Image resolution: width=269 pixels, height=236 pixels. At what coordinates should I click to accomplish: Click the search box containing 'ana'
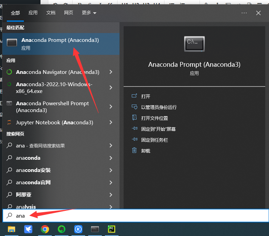[x=136, y=216]
